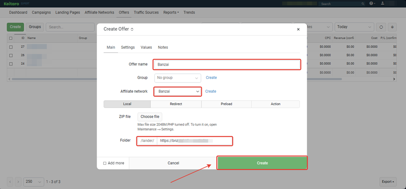
Task: Click the Groups button
Action: tap(35, 27)
